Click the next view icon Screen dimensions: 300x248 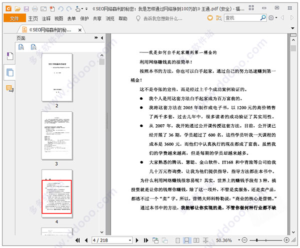[164, 241]
